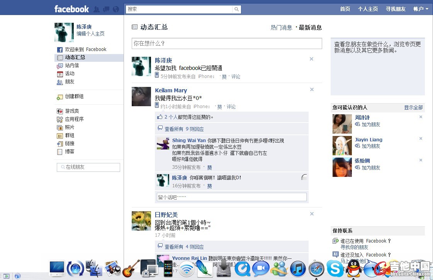
Task: Click 显示全部 show all link
Action: click(x=413, y=107)
